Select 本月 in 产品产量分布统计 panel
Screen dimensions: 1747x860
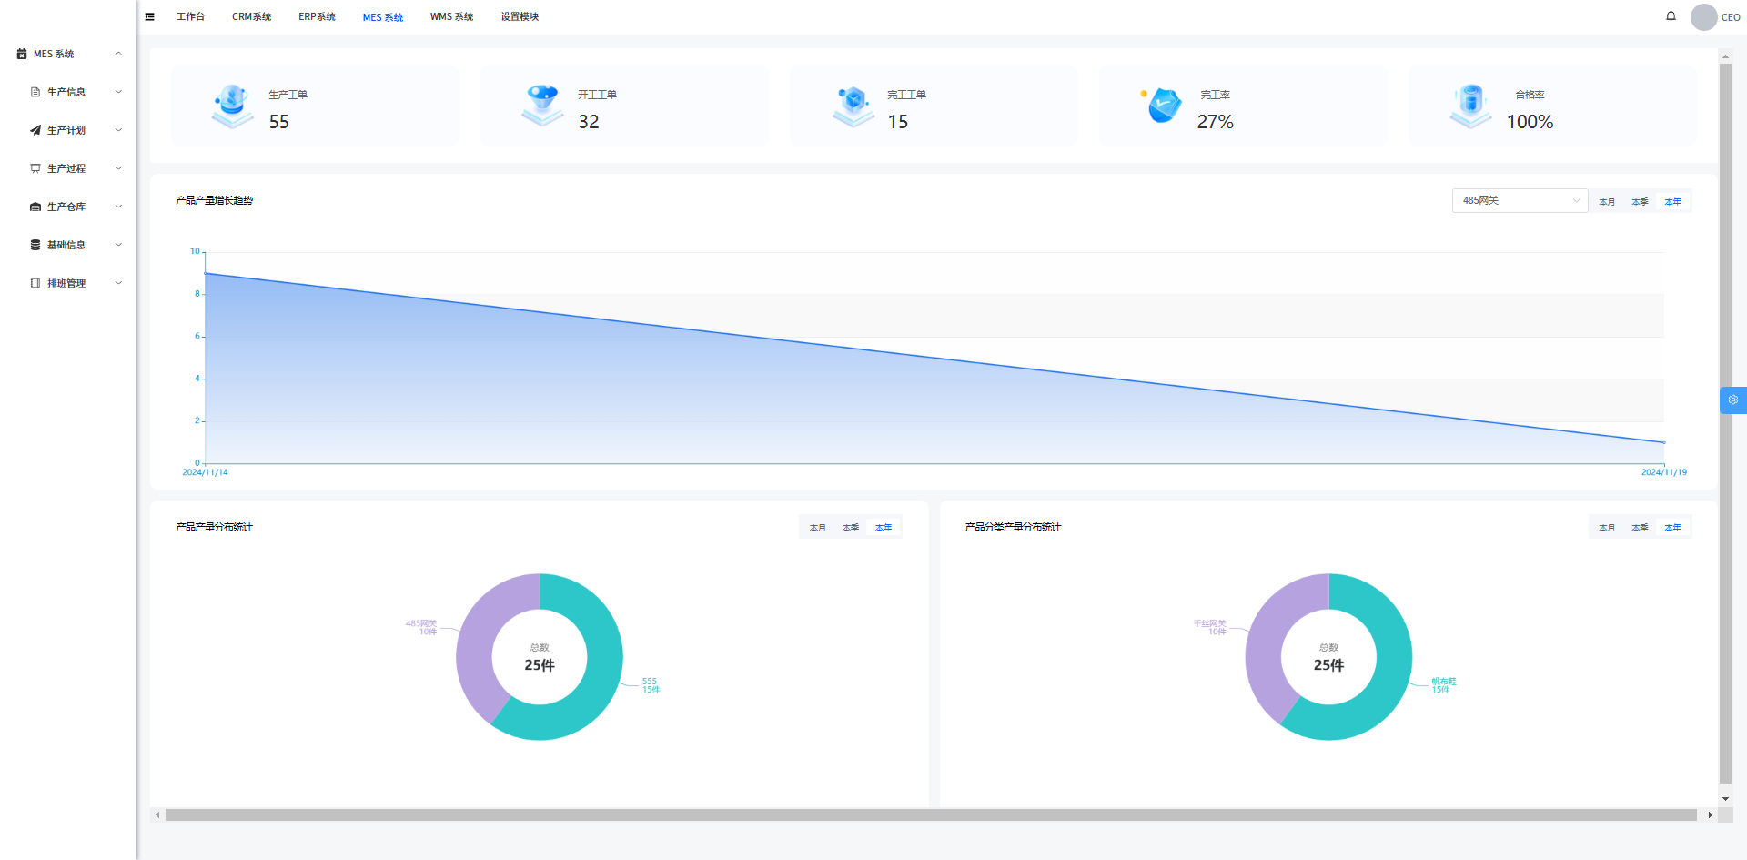(x=817, y=528)
